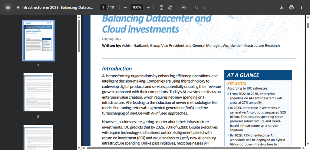Click the zoom out minus icon
The height and width of the screenshot is (150, 310).
coord(125,7)
